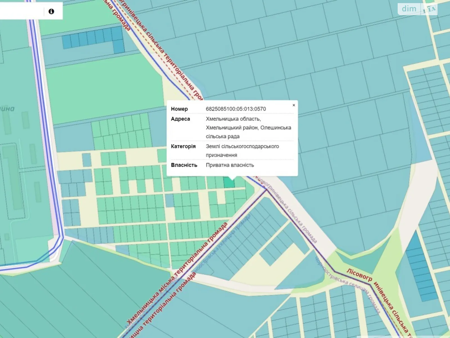Click the 'Лісовогр' boundary label near the bottom right
This screenshot has width=450, height=338.
click(359, 275)
